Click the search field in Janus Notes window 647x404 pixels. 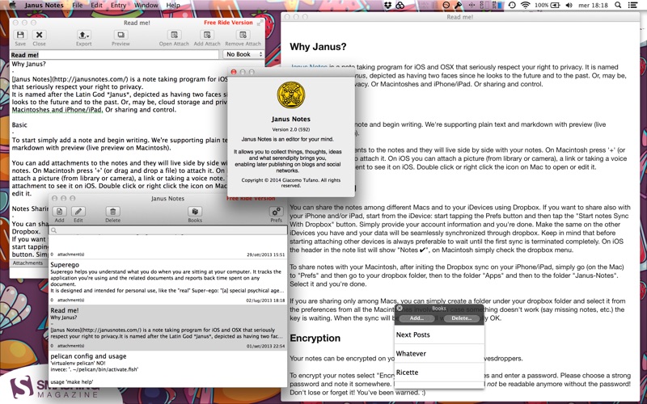point(168,230)
